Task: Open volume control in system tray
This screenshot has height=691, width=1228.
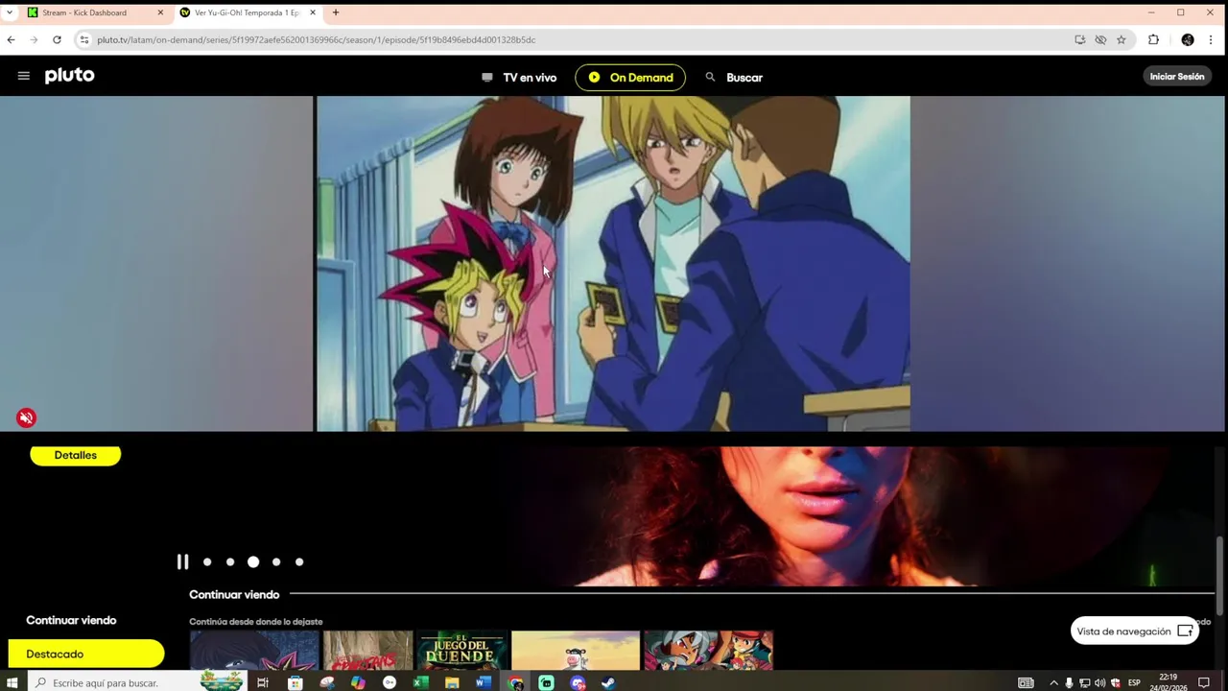Action: [x=1099, y=682]
